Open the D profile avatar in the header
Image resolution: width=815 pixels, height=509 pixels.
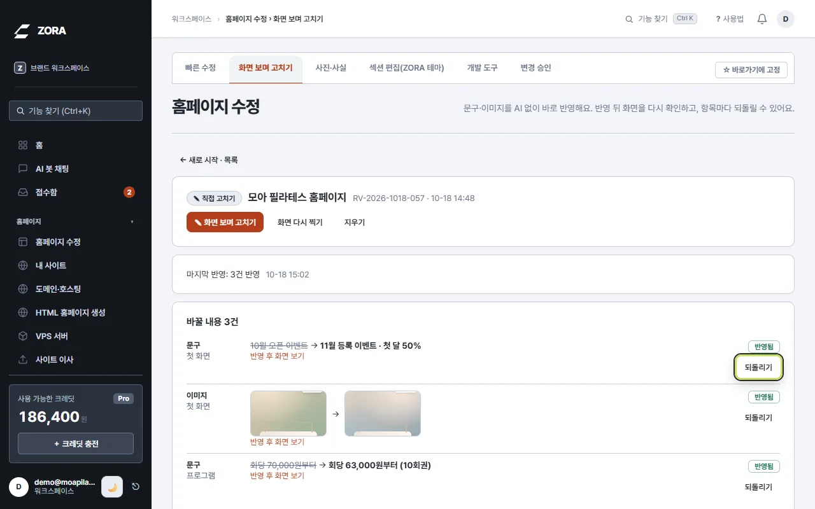[x=785, y=19]
